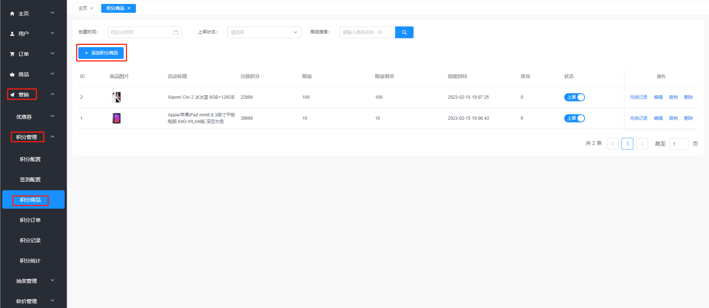Click the blue search magnifier button
Viewport: 709px width, 308px height.
coord(404,32)
